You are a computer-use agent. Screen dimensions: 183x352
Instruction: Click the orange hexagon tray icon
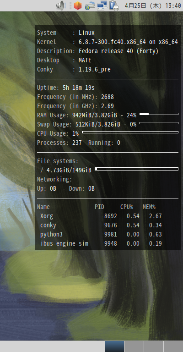coord(77,5)
